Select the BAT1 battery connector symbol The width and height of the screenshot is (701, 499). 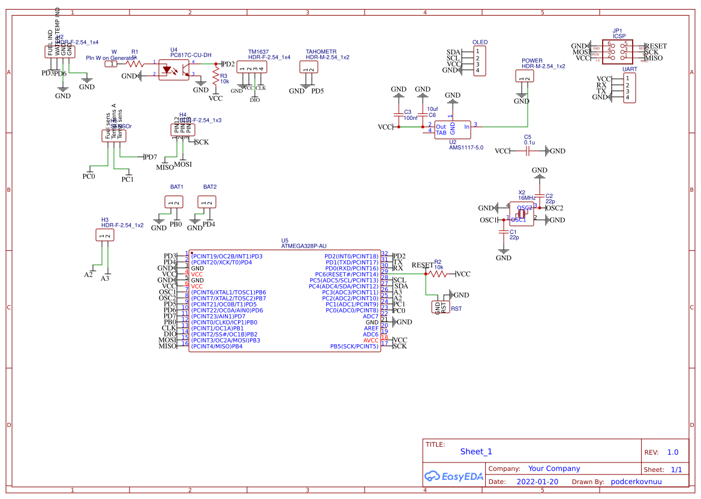click(x=175, y=201)
